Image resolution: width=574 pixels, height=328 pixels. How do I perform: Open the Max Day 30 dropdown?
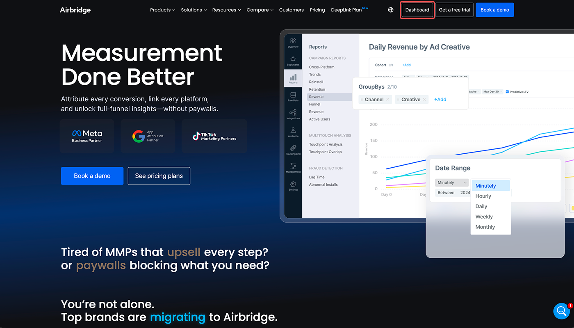492,92
